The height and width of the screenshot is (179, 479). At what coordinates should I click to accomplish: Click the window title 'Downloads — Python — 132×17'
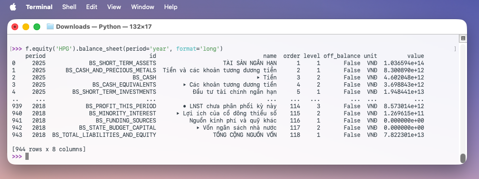tap(103, 27)
